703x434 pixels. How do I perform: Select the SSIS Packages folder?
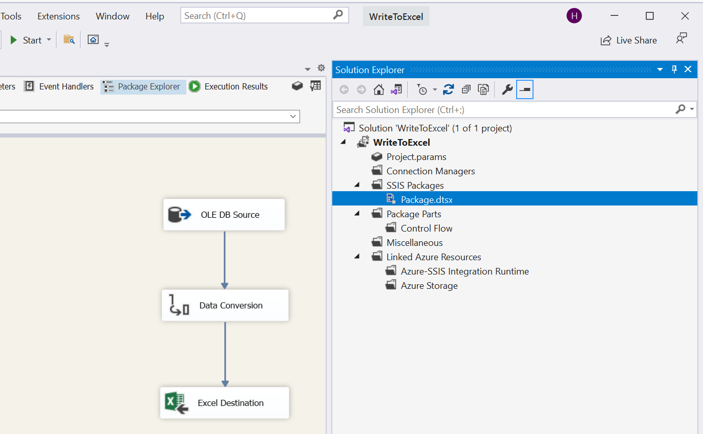[415, 186]
